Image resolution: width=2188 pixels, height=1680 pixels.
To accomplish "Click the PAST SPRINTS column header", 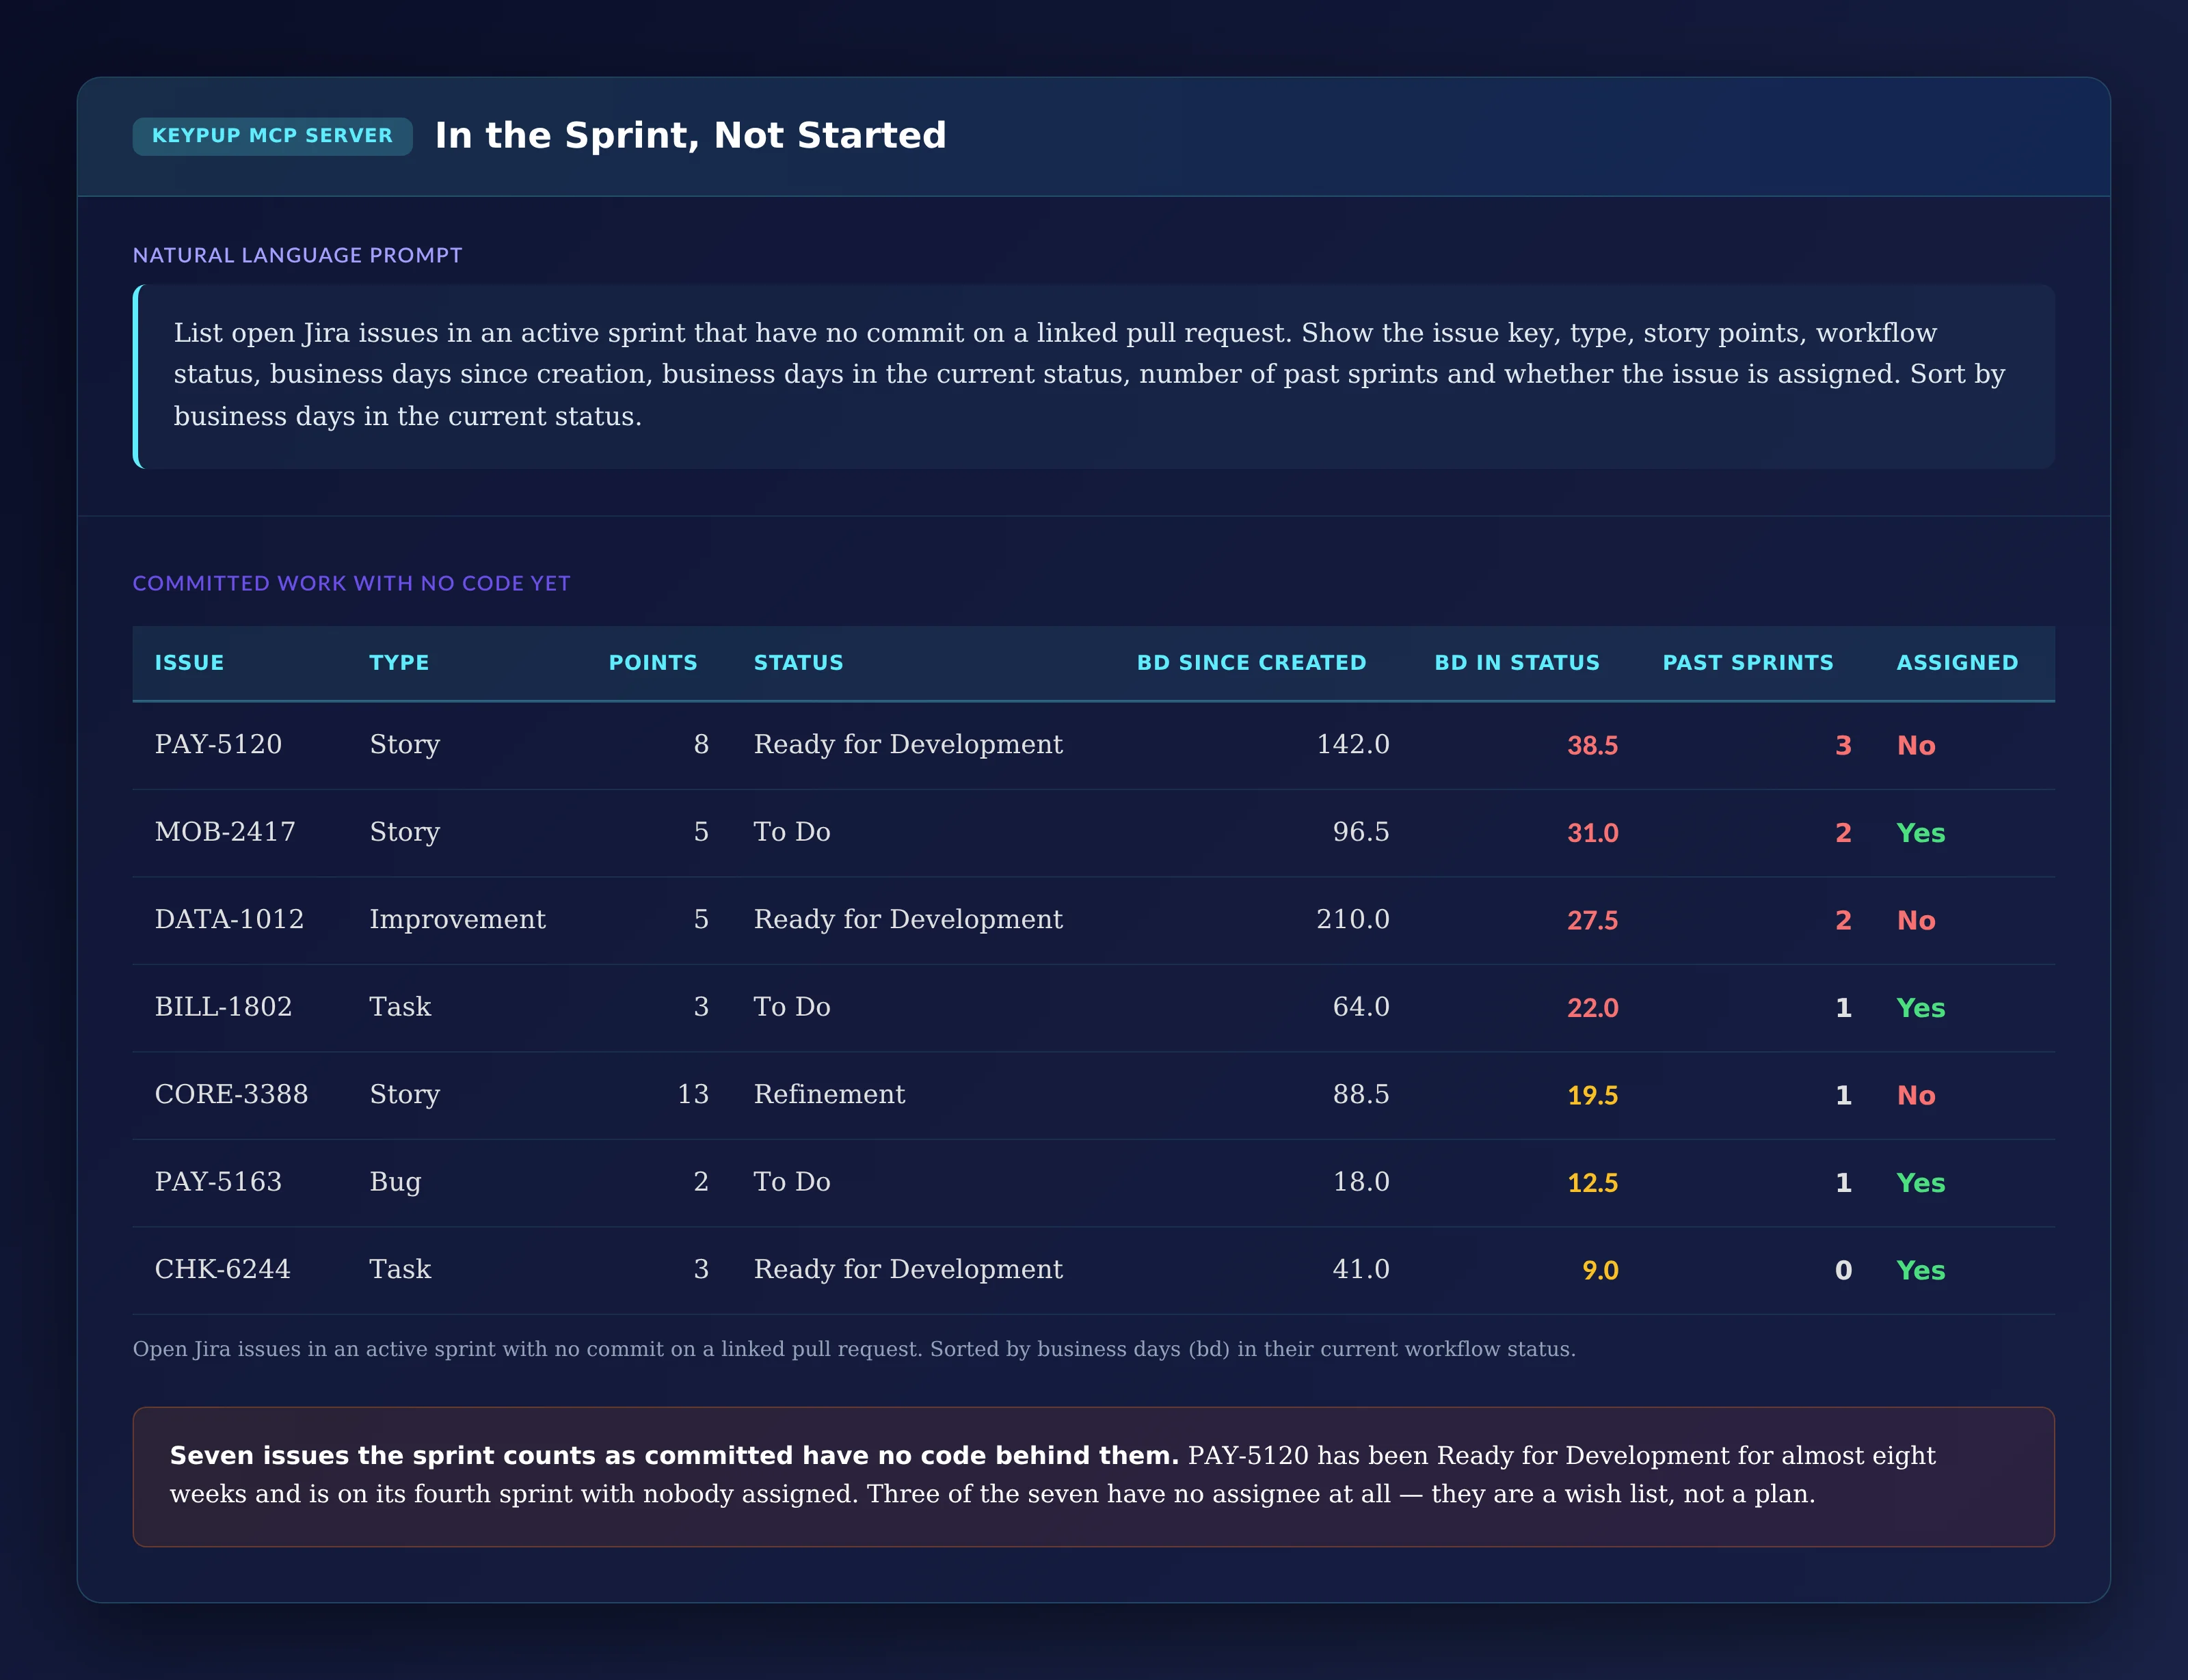I will pos(1748,663).
